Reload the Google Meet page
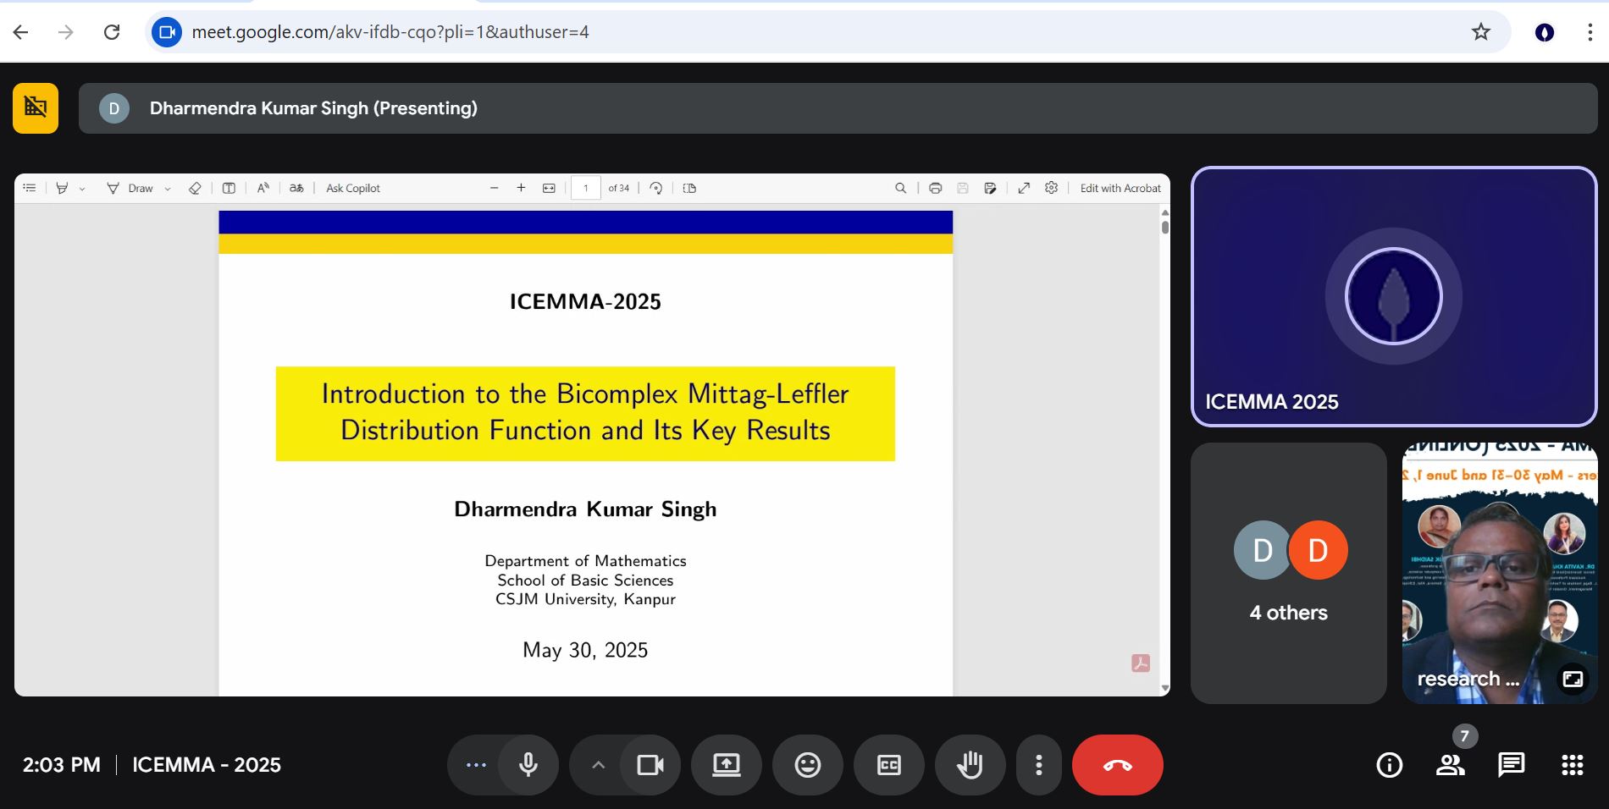This screenshot has width=1609, height=809. tap(112, 32)
